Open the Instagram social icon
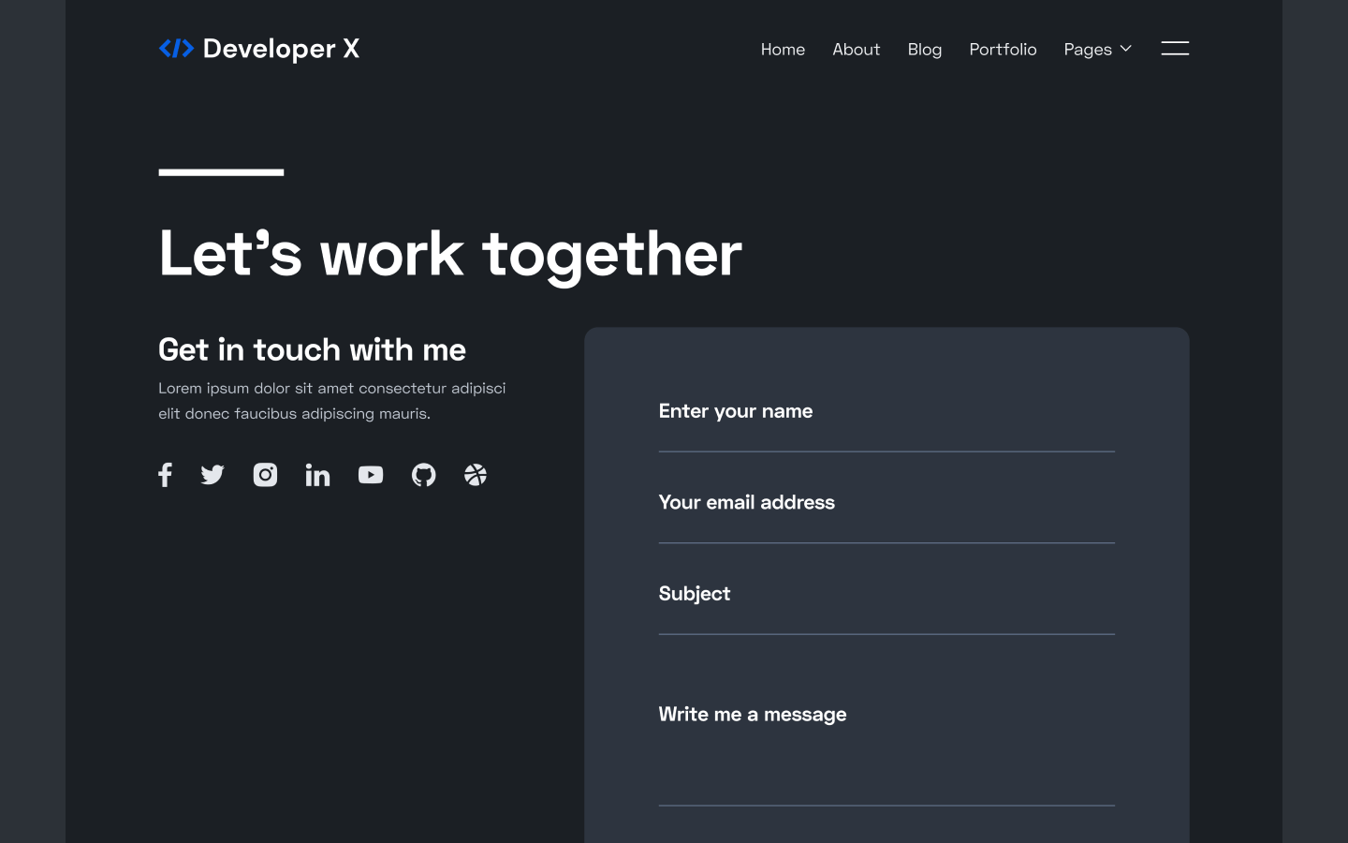Image resolution: width=1348 pixels, height=843 pixels. click(x=265, y=475)
